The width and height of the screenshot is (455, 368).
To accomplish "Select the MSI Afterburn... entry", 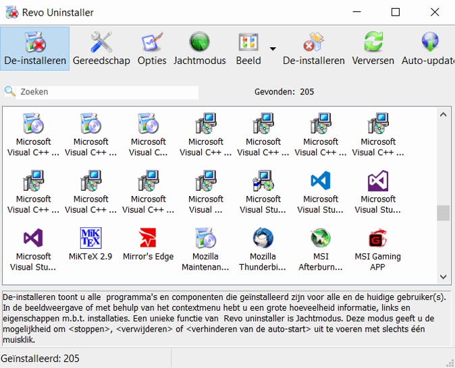I will coord(321,249).
